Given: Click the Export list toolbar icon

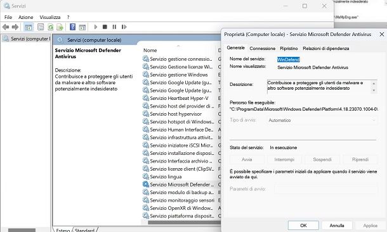Looking at the screenshot, I should pos(60,27).
